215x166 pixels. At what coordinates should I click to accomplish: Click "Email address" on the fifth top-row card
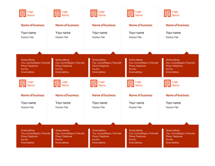point(172,72)
